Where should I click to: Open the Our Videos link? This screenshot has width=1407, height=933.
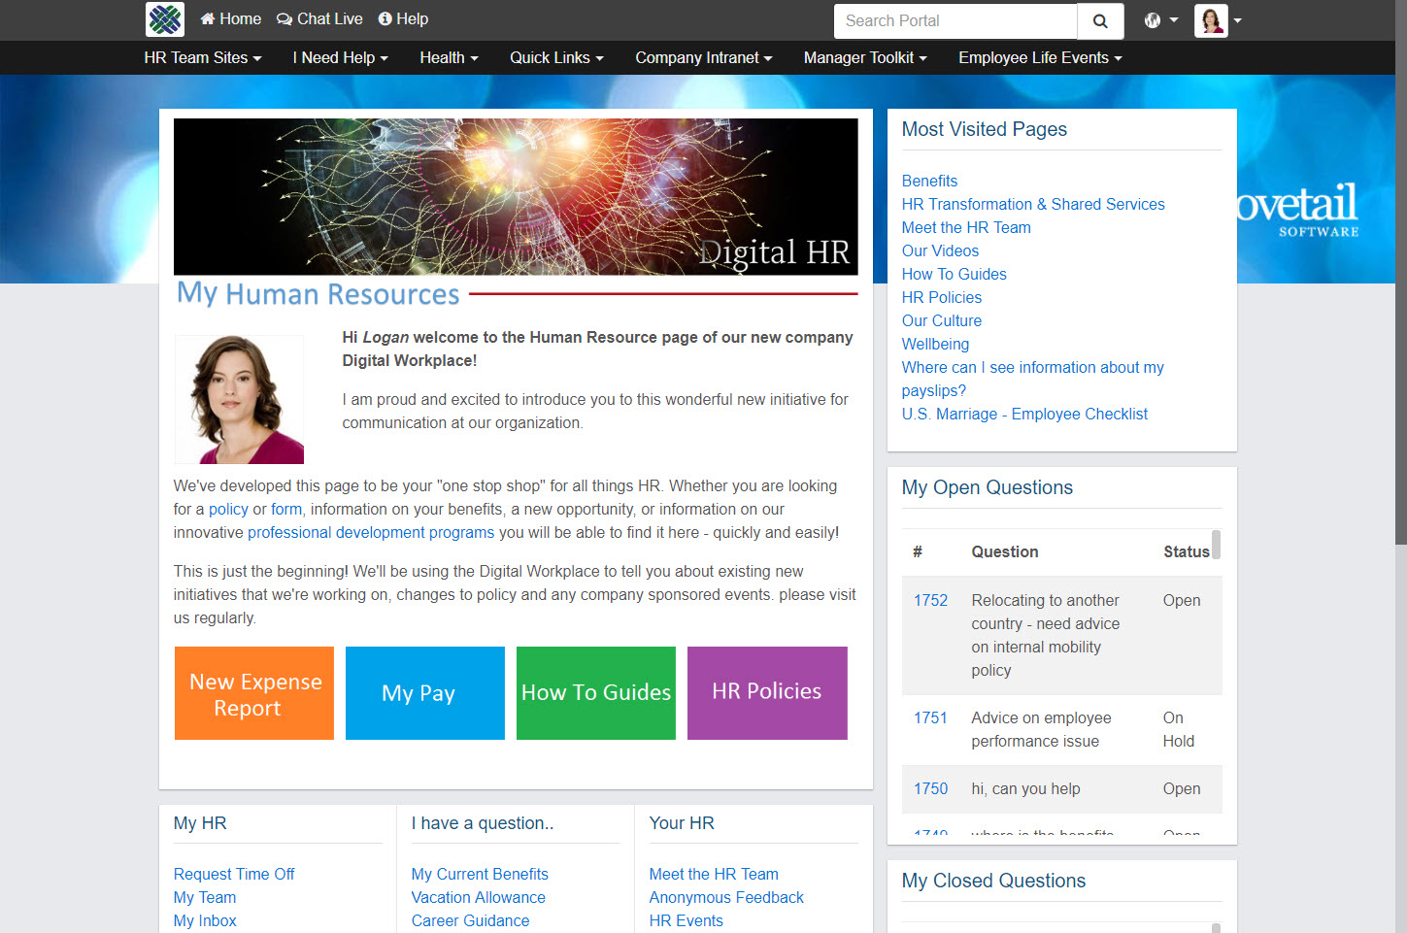(x=940, y=251)
